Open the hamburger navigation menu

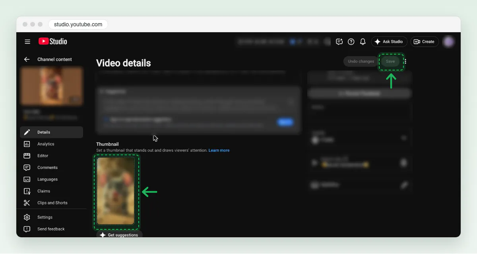click(27, 41)
